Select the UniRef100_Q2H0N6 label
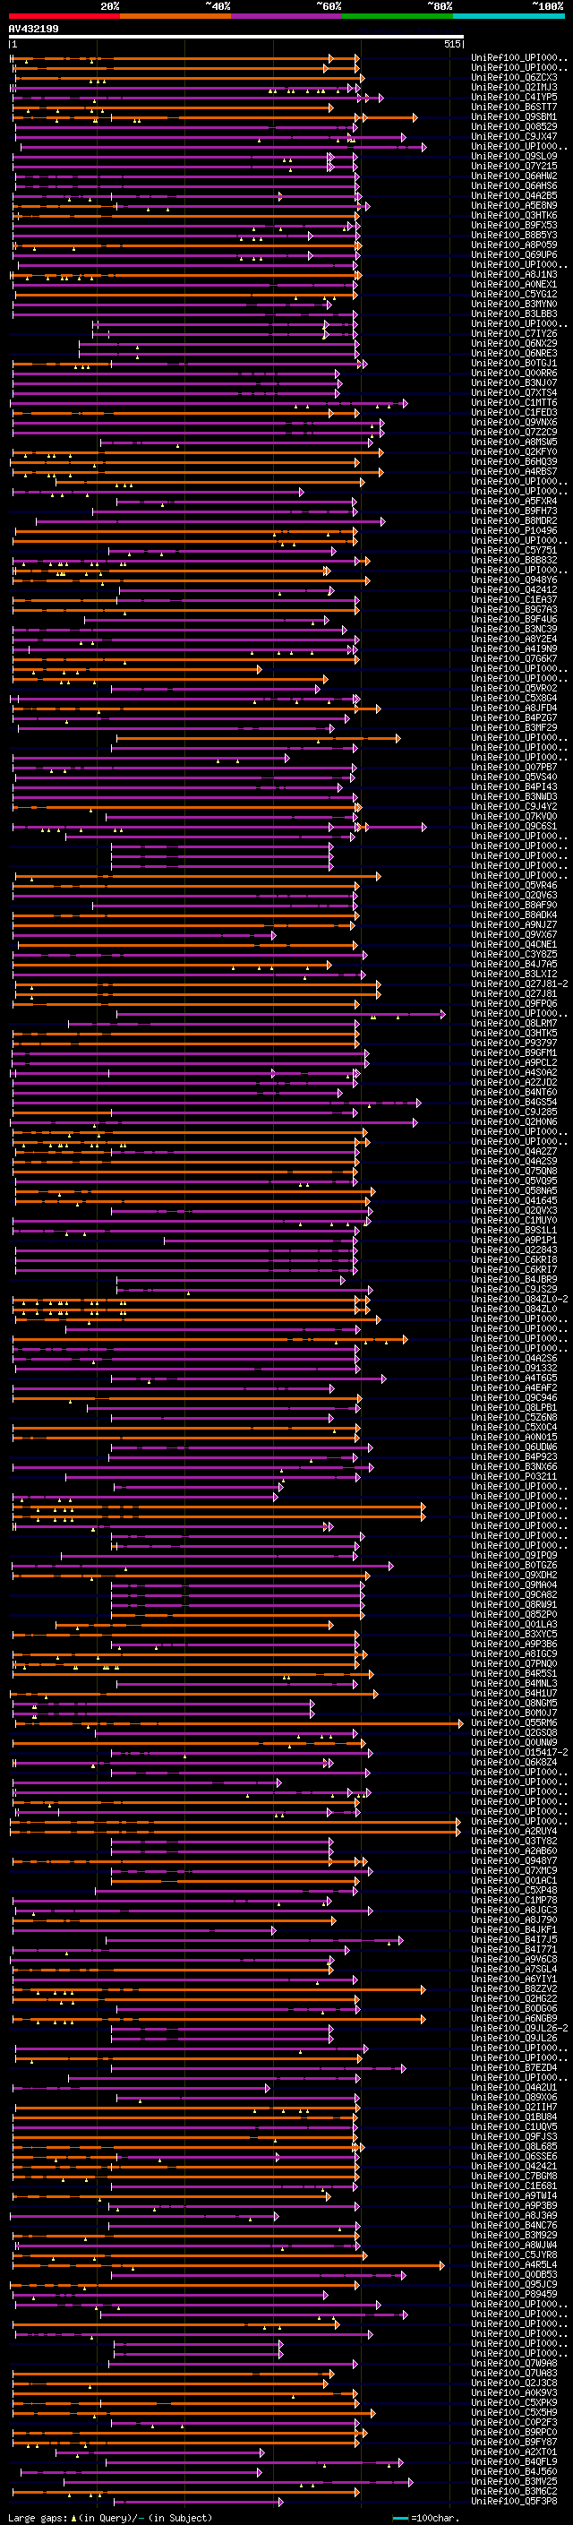The image size is (573, 2525). tap(514, 1122)
